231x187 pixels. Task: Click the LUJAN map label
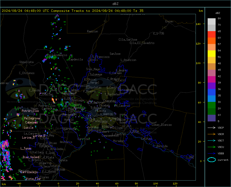[x=70, y=110]
